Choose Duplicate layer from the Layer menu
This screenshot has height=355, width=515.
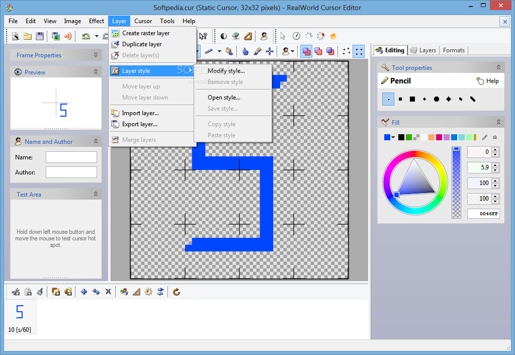click(152, 44)
